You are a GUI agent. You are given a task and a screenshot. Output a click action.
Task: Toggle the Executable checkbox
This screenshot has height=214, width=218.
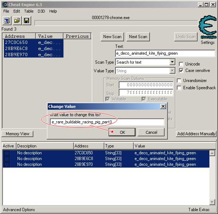[144, 99]
